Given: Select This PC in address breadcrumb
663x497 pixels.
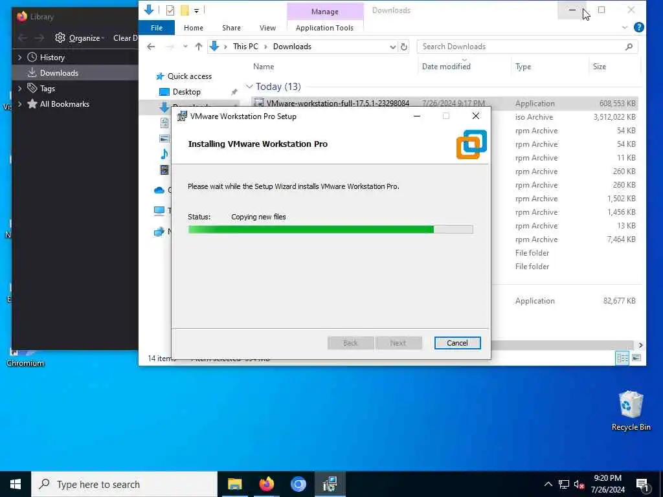Looking at the screenshot, I should (245, 47).
